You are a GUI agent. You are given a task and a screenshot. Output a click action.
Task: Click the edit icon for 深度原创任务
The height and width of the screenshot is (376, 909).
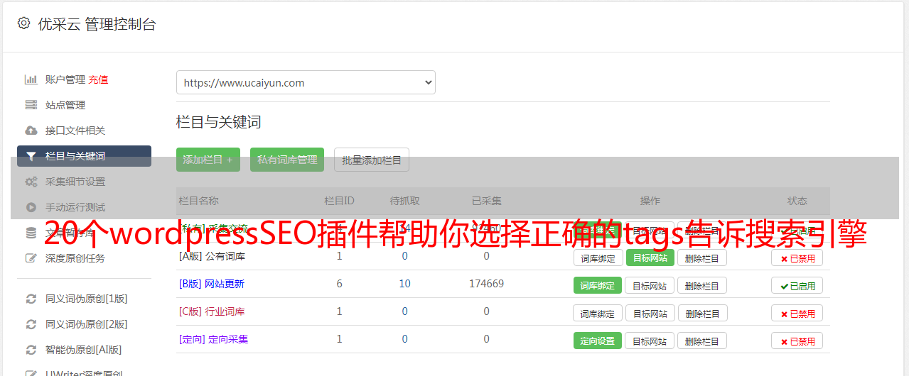[31, 258]
